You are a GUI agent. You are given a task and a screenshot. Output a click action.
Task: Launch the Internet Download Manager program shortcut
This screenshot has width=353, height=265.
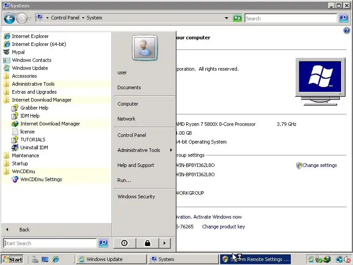(x=50, y=124)
